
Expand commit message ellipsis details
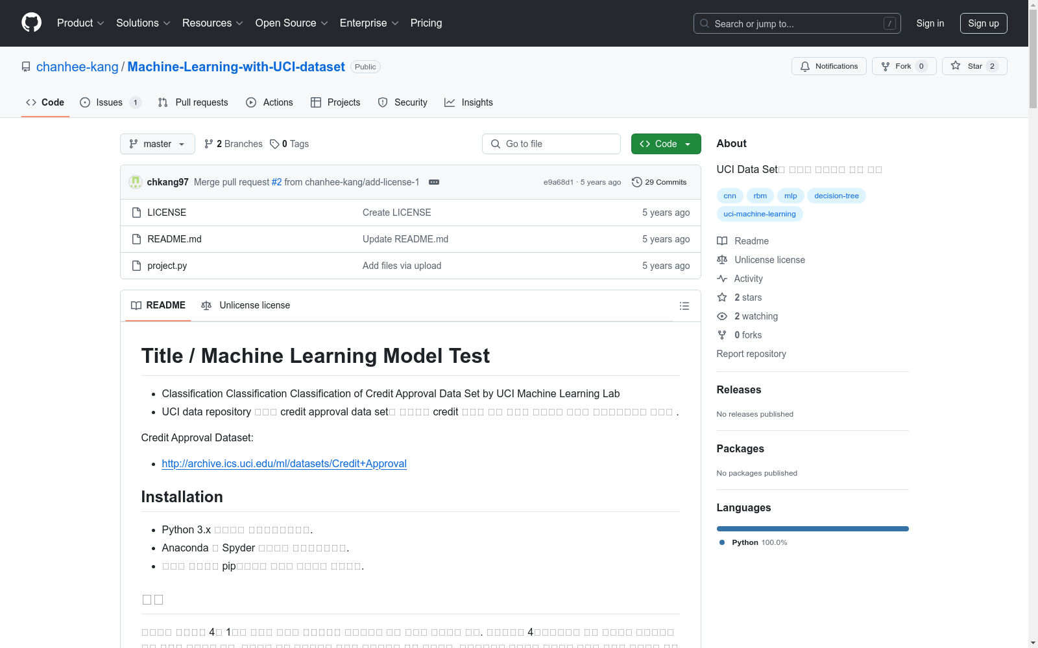tap(434, 182)
